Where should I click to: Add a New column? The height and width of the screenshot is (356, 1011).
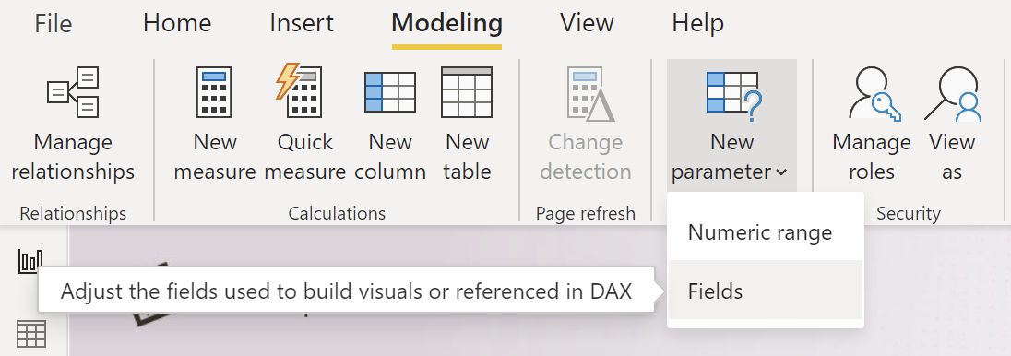(390, 124)
